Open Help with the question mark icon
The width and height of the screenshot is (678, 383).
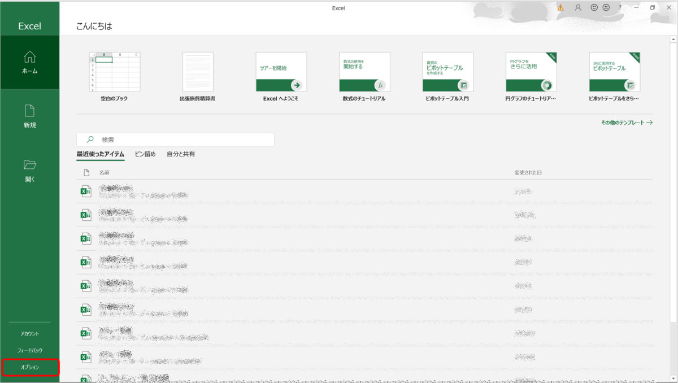pyautogui.click(x=620, y=8)
